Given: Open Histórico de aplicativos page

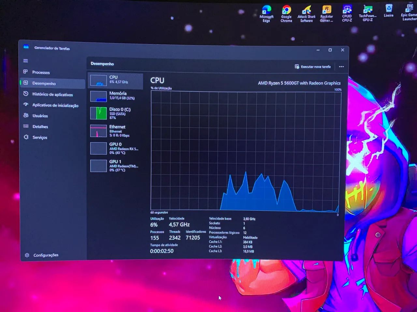Looking at the screenshot, I should pyautogui.click(x=52, y=95).
